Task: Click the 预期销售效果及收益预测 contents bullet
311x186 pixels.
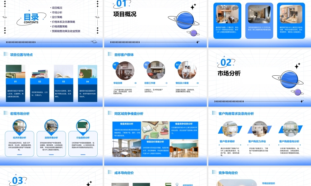Action: click(x=65, y=31)
